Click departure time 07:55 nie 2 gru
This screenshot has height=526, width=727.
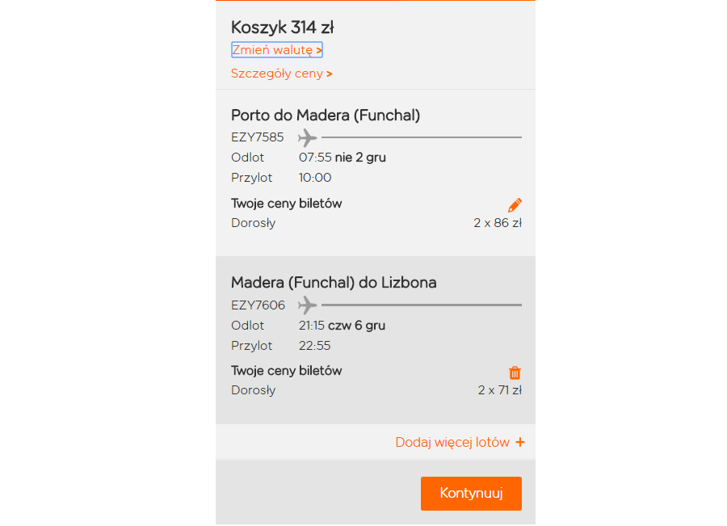click(x=342, y=158)
